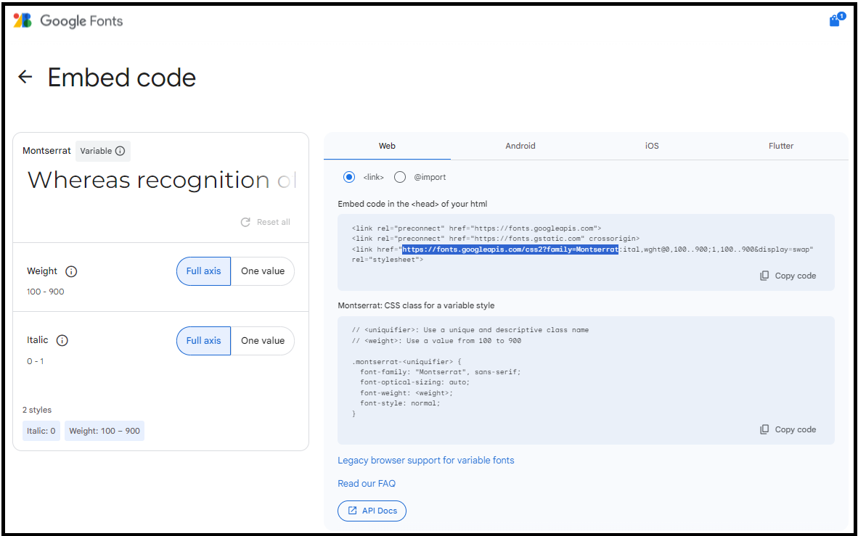Copy the CSS class code
This screenshot has height=536, width=858.
click(x=788, y=429)
